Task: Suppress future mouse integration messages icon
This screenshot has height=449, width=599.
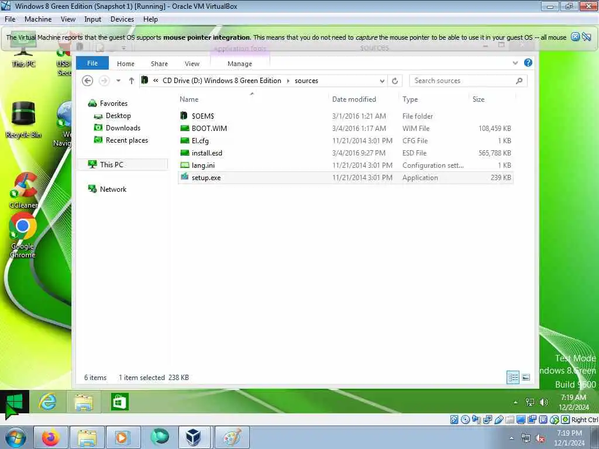Action: tap(587, 37)
